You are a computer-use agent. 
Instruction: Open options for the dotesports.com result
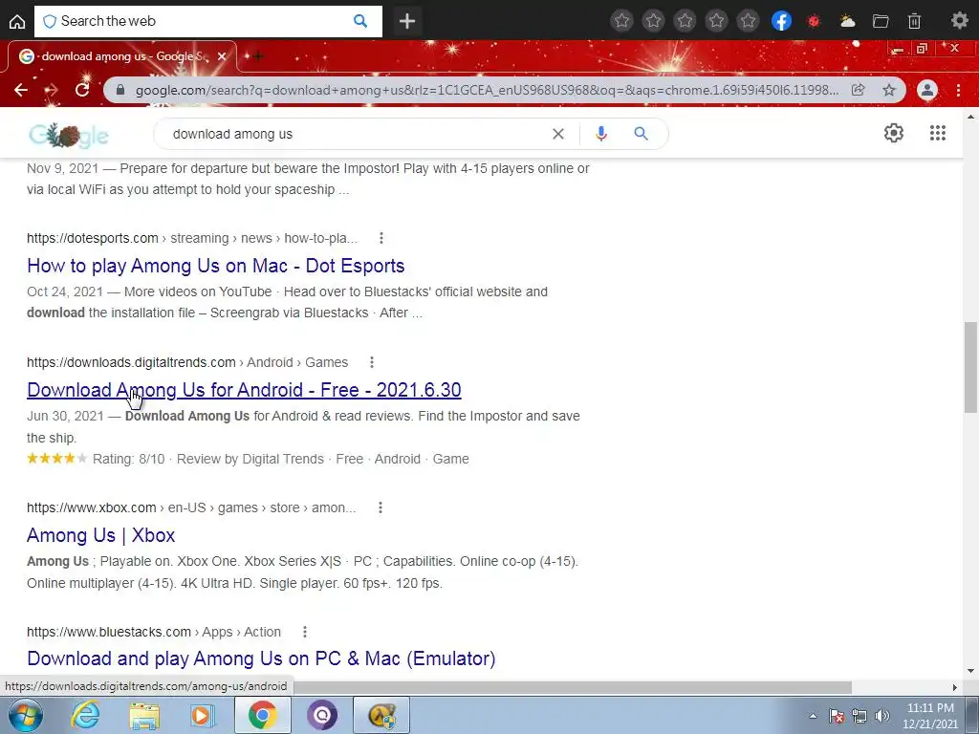coord(381,238)
